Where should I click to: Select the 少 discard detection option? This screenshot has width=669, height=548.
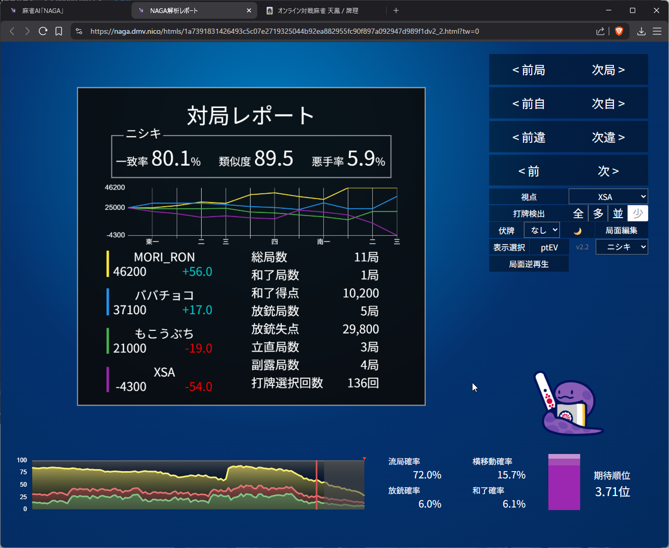(638, 213)
